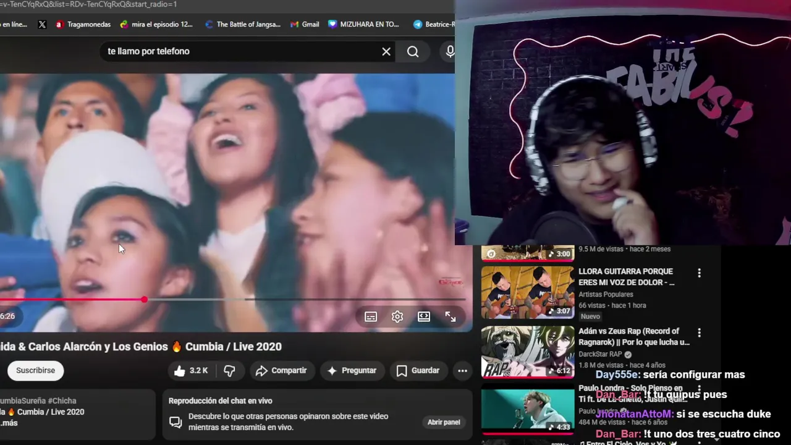Enter fullscreen on the video

click(x=450, y=316)
